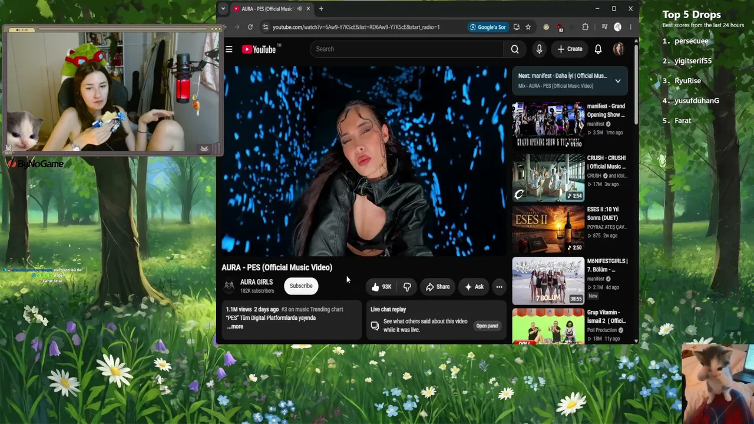
Task: Click 'yusufduhanG' in Top 5 Drops
Action: [697, 101]
